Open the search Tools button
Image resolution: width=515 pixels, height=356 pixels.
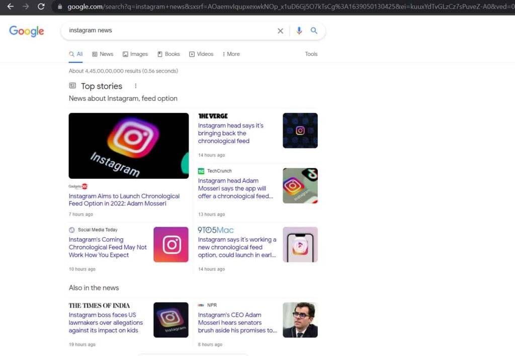311,54
